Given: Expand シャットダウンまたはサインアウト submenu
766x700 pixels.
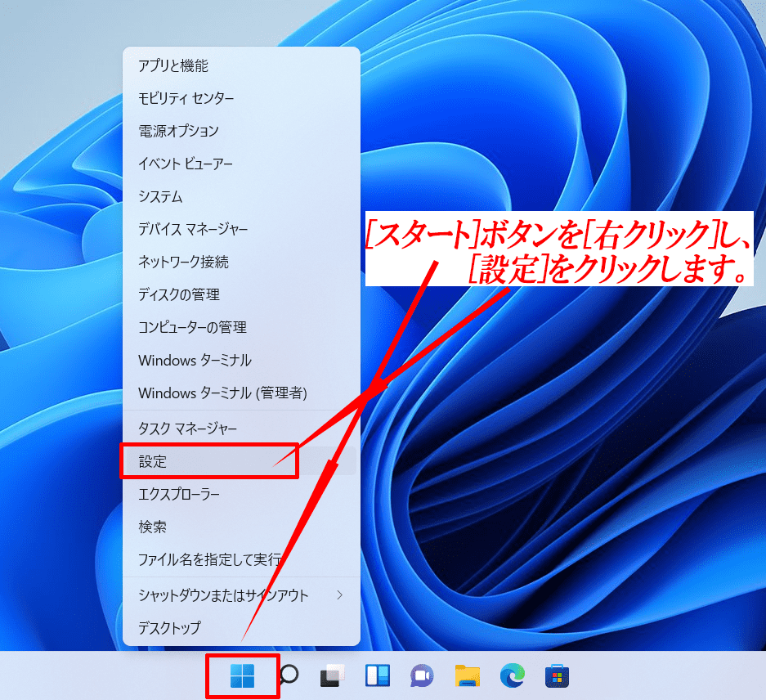Looking at the screenshot, I should point(241,595).
